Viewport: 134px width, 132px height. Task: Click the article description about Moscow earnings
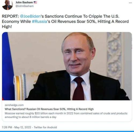click(66, 115)
